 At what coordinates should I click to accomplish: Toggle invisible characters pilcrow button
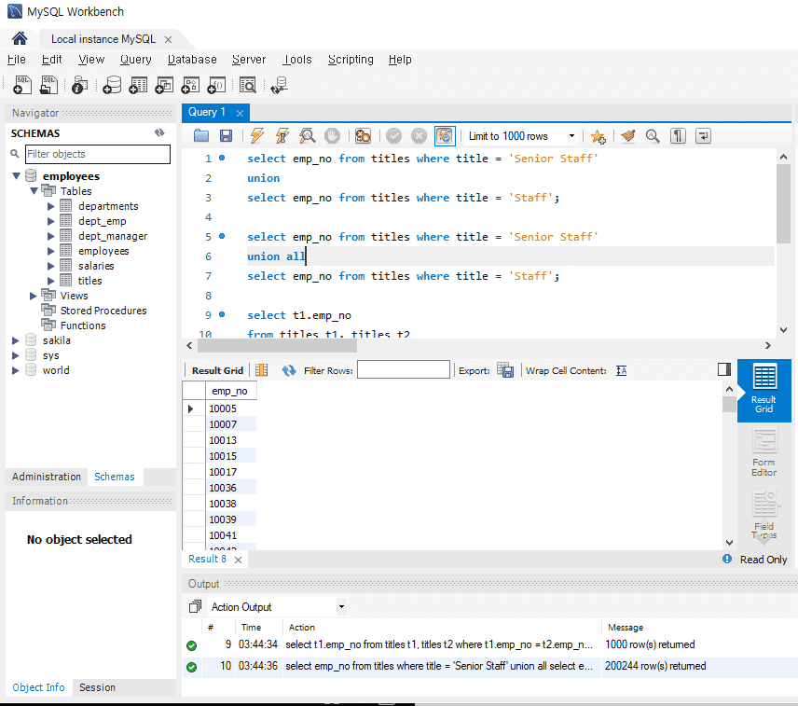tap(678, 136)
